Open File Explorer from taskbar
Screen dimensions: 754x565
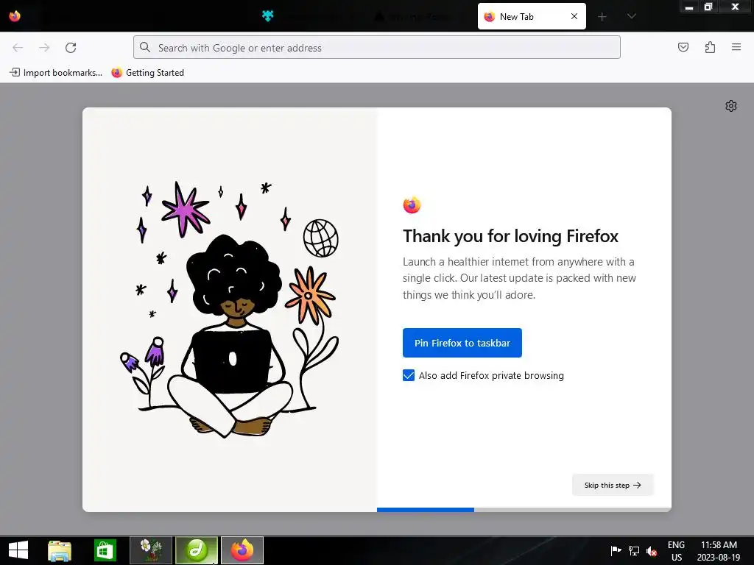click(x=60, y=550)
